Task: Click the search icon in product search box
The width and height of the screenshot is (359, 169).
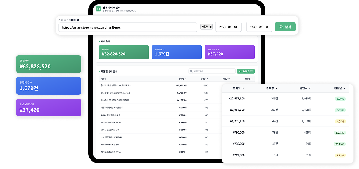Action: pyautogui.click(x=191, y=71)
